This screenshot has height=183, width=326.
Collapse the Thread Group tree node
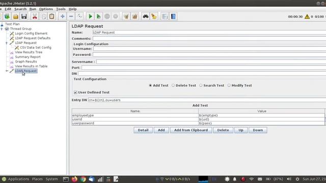point(2,29)
